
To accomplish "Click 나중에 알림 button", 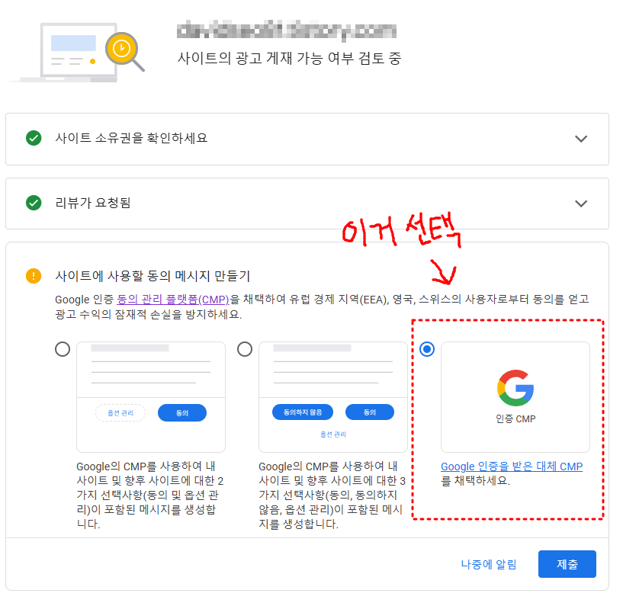I will click(489, 564).
